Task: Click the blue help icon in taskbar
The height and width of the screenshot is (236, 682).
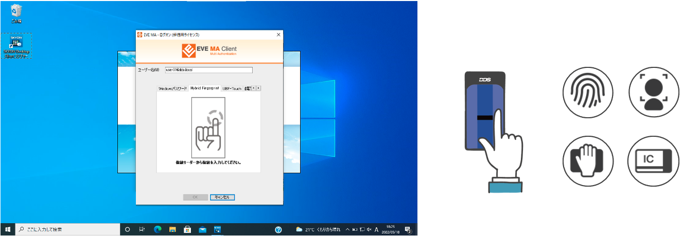Action: click(278, 230)
